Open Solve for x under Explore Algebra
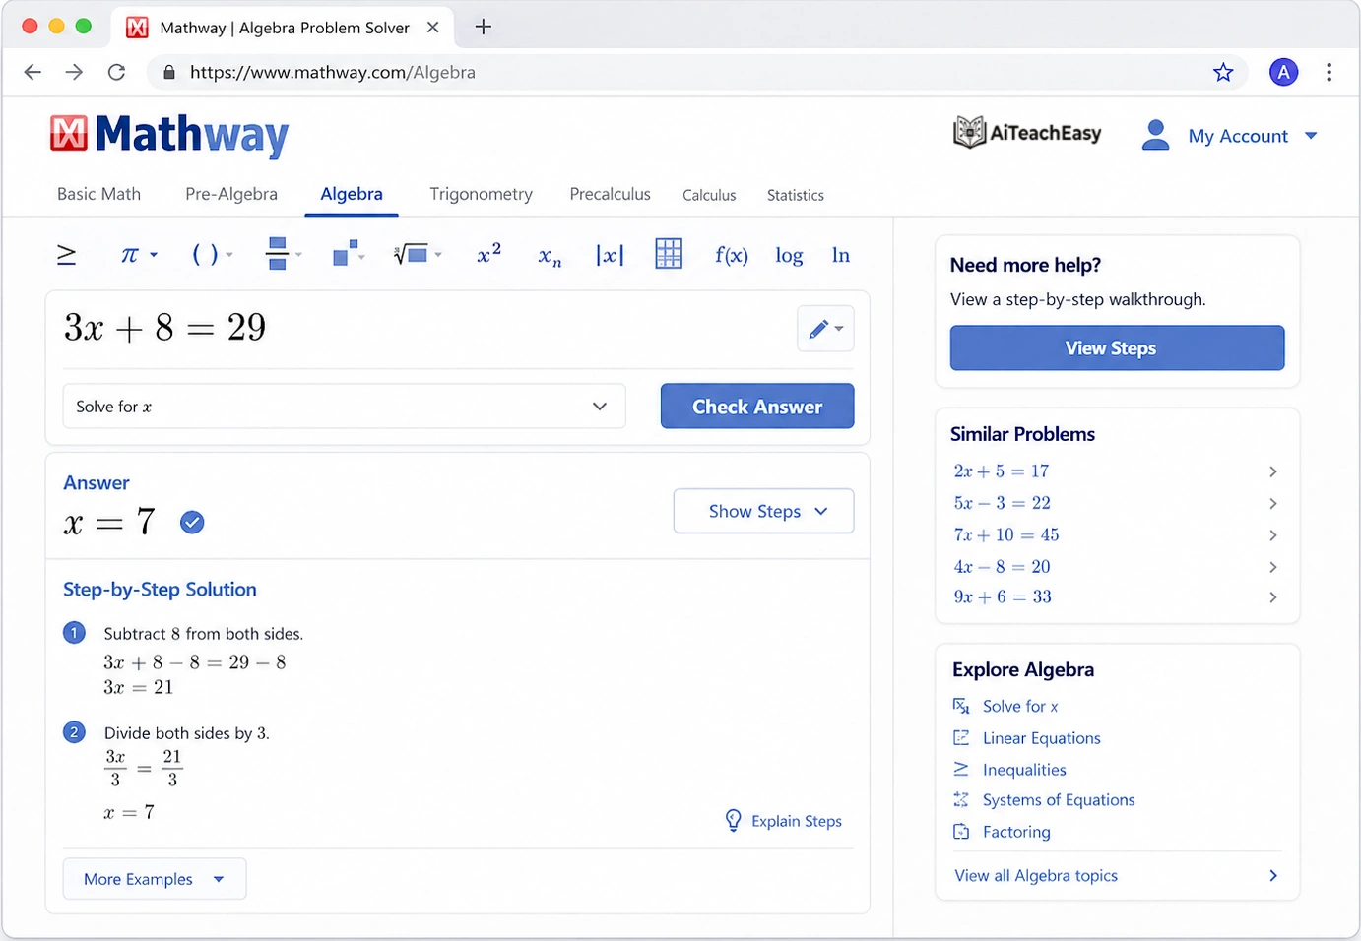Image resolution: width=1361 pixels, height=941 pixels. pyautogui.click(x=1020, y=707)
